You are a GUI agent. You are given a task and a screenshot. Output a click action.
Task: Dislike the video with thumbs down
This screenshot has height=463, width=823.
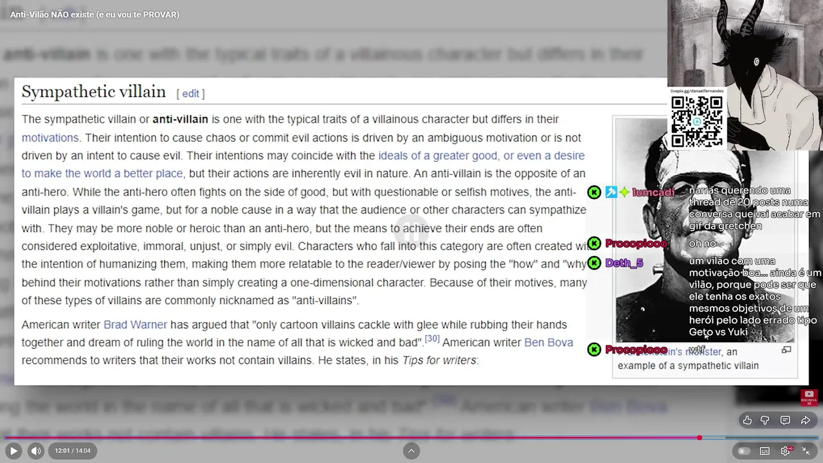pos(765,420)
